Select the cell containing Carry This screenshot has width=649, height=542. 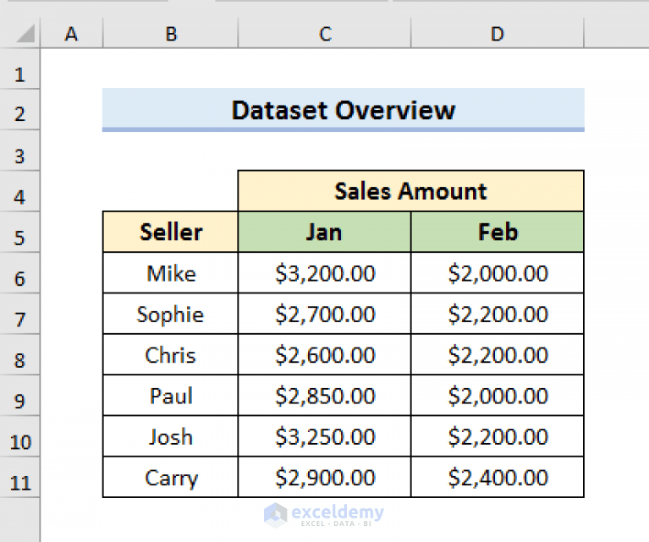coord(171,477)
